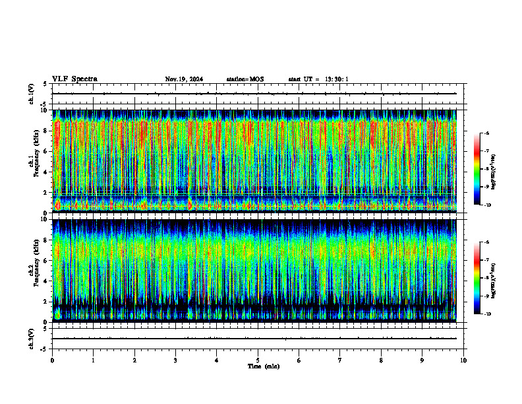Click the ch.2 spectrogram plot area
This screenshot has width=522, height=404.
point(254,271)
